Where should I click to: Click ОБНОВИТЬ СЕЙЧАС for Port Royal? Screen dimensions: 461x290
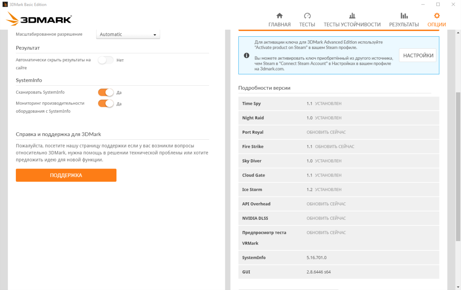tap(326, 132)
